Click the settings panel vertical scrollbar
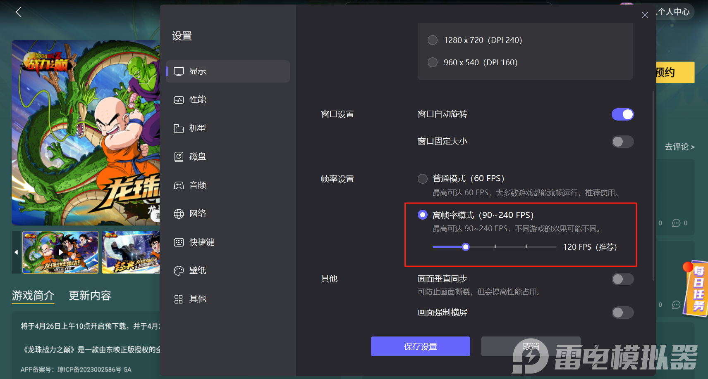Image resolution: width=708 pixels, height=379 pixels. (653, 186)
